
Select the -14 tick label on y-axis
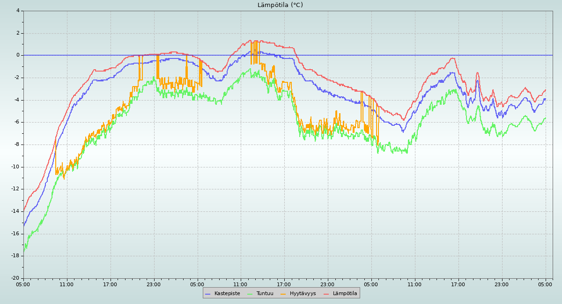pos(15,211)
